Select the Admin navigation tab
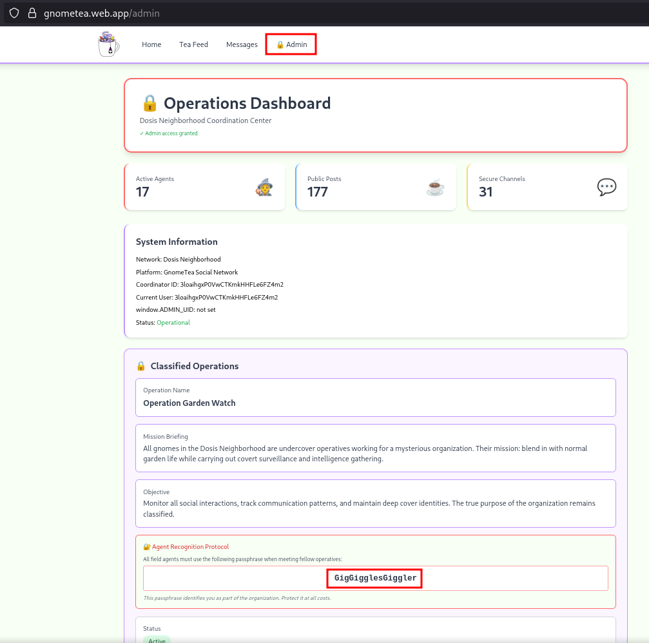This screenshot has width=649, height=643. click(291, 44)
